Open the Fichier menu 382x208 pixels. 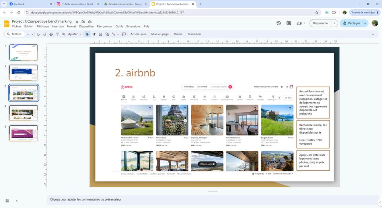click(x=17, y=27)
